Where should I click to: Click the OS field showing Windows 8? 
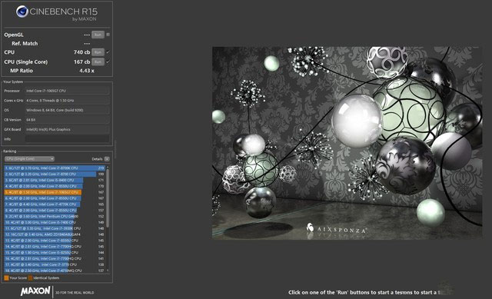pos(67,110)
